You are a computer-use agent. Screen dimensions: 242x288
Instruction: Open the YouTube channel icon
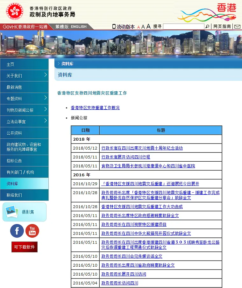click(32, 231)
